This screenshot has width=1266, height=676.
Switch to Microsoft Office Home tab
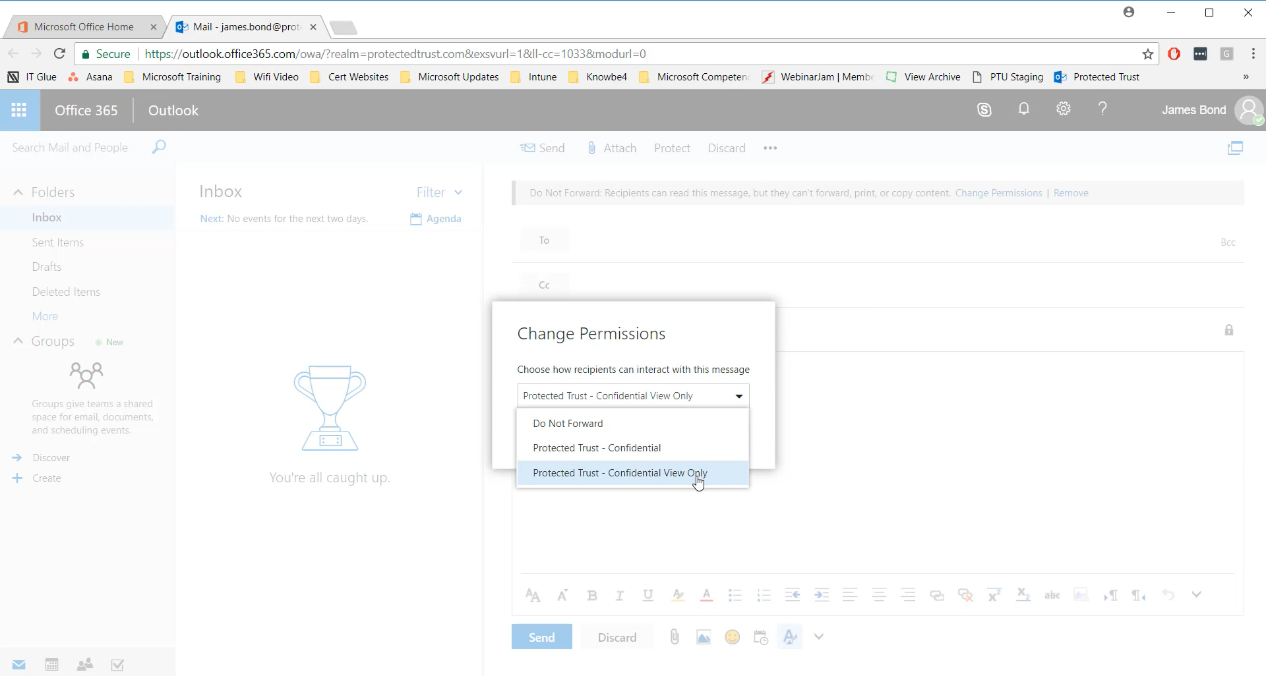point(84,27)
